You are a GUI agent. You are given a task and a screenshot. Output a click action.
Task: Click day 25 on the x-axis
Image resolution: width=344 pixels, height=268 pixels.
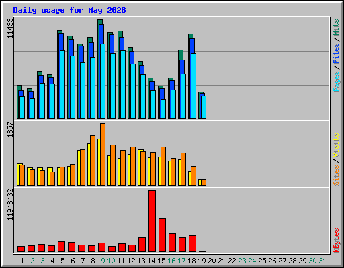pyautogui.click(x=262, y=261)
